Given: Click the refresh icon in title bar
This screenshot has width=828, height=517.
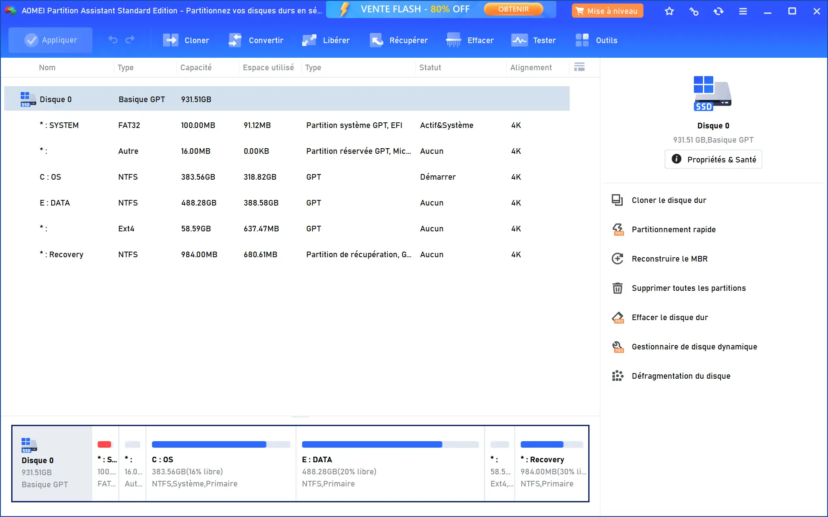Looking at the screenshot, I should click(x=718, y=11).
